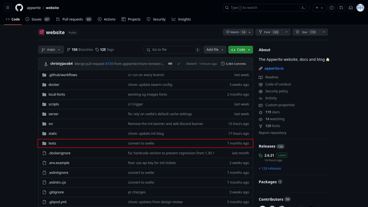
Task: Open the Report repository link
Action: click(272, 133)
